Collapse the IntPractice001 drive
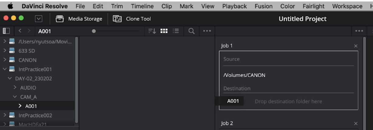Image resolution: width=373 pixels, height=130 pixels. (5, 69)
